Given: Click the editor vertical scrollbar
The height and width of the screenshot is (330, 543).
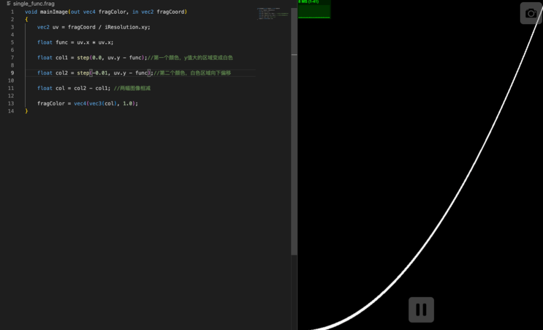Looking at the screenshot, I should [x=294, y=131].
